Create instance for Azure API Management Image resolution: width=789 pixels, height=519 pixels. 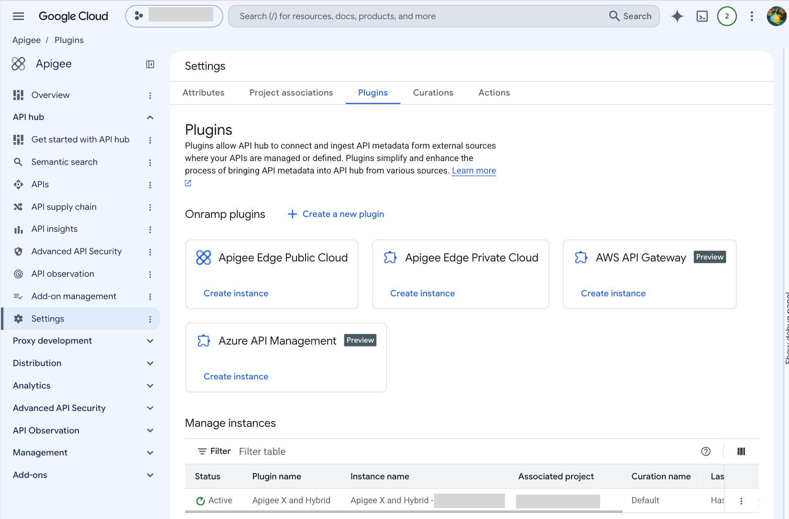tap(236, 377)
